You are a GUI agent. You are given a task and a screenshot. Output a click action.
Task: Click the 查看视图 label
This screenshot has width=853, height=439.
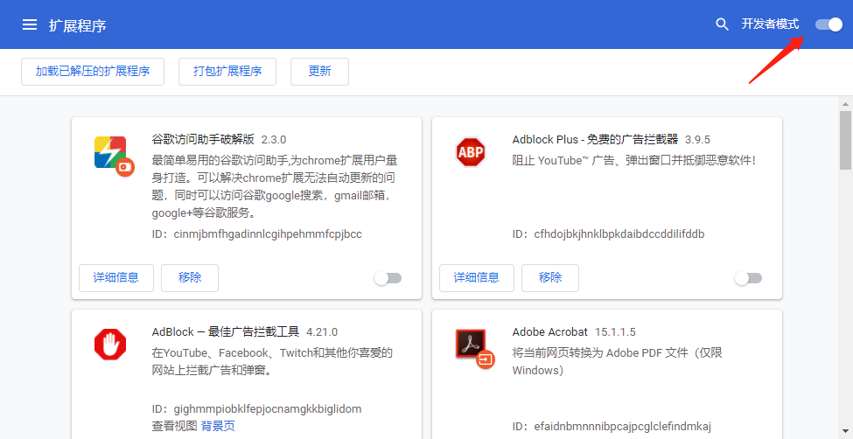tap(174, 426)
